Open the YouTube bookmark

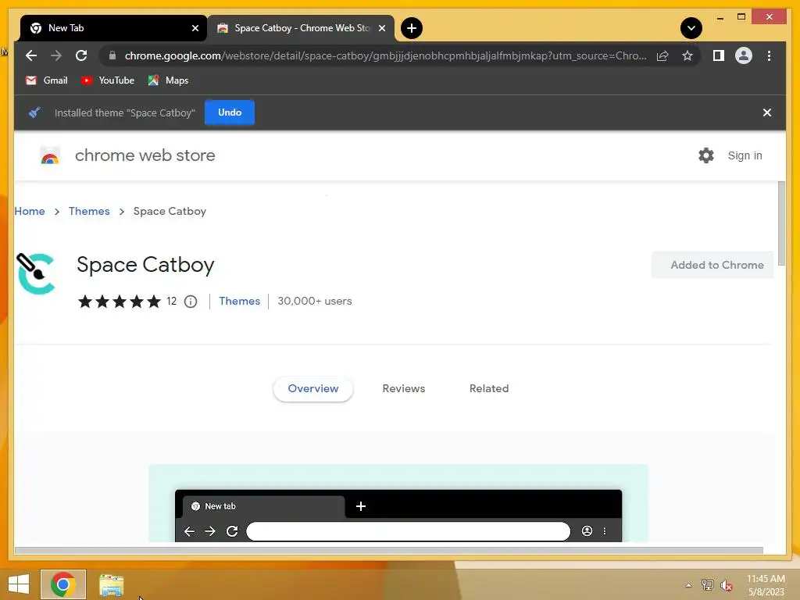[107, 80]
